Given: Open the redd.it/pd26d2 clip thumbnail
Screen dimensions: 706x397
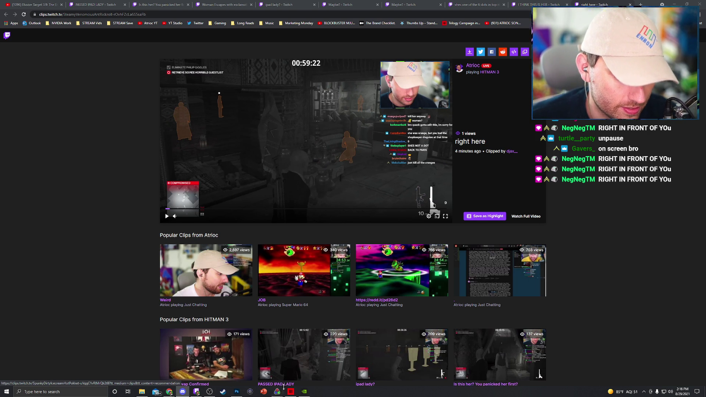Looking at the screenshot, I should click(402, 270).
